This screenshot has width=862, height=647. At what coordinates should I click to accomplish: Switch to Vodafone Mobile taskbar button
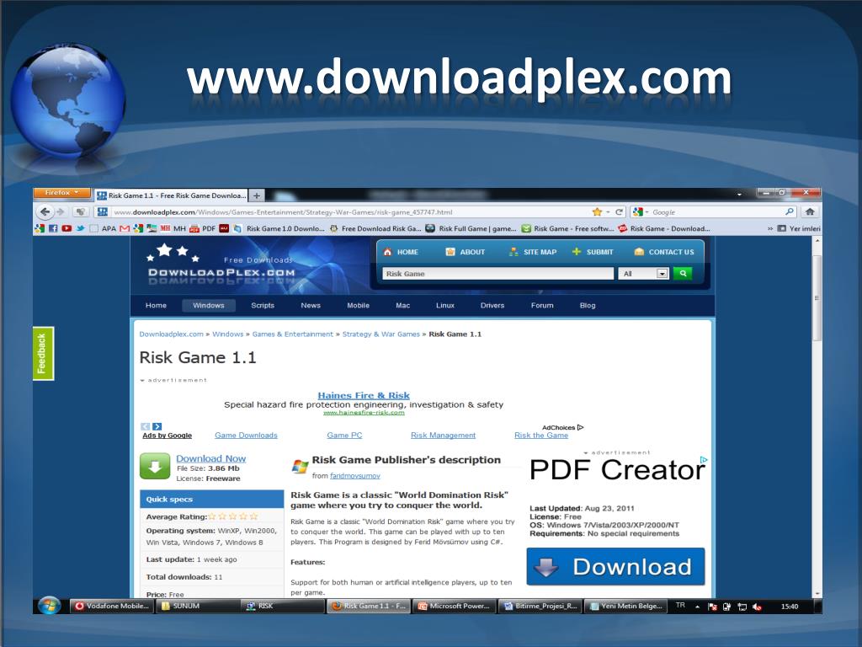[x=112, y=607]
